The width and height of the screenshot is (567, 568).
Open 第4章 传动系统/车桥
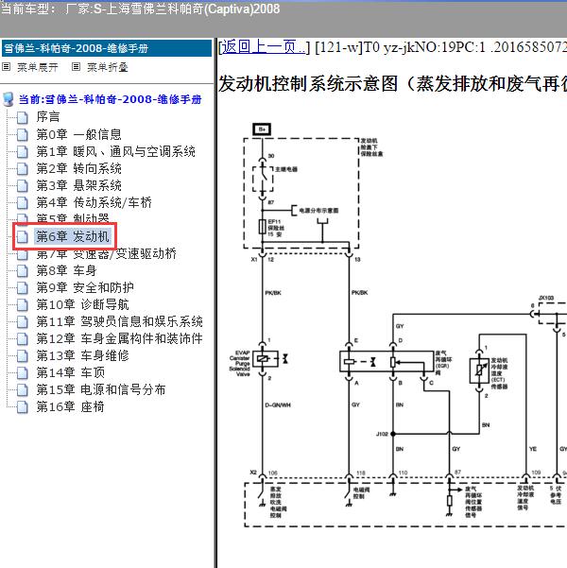pyautogui.click(x=94, y=202)
